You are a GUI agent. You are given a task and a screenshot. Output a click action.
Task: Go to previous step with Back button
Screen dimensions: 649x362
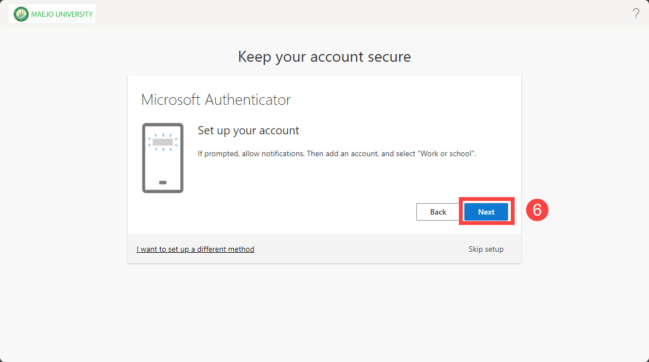pos(438,212)
